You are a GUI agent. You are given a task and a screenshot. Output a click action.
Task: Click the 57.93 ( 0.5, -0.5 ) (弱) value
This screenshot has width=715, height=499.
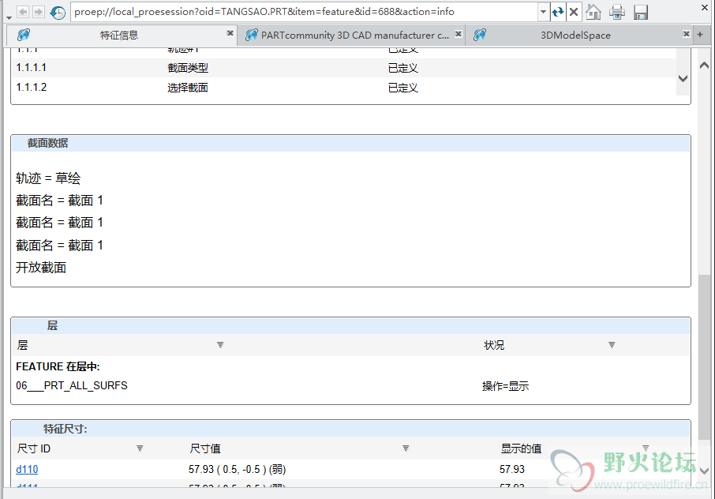point(237,469)
